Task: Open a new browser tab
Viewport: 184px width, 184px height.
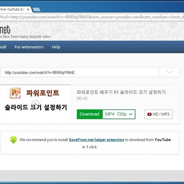Action: click(x=36, y=10)
